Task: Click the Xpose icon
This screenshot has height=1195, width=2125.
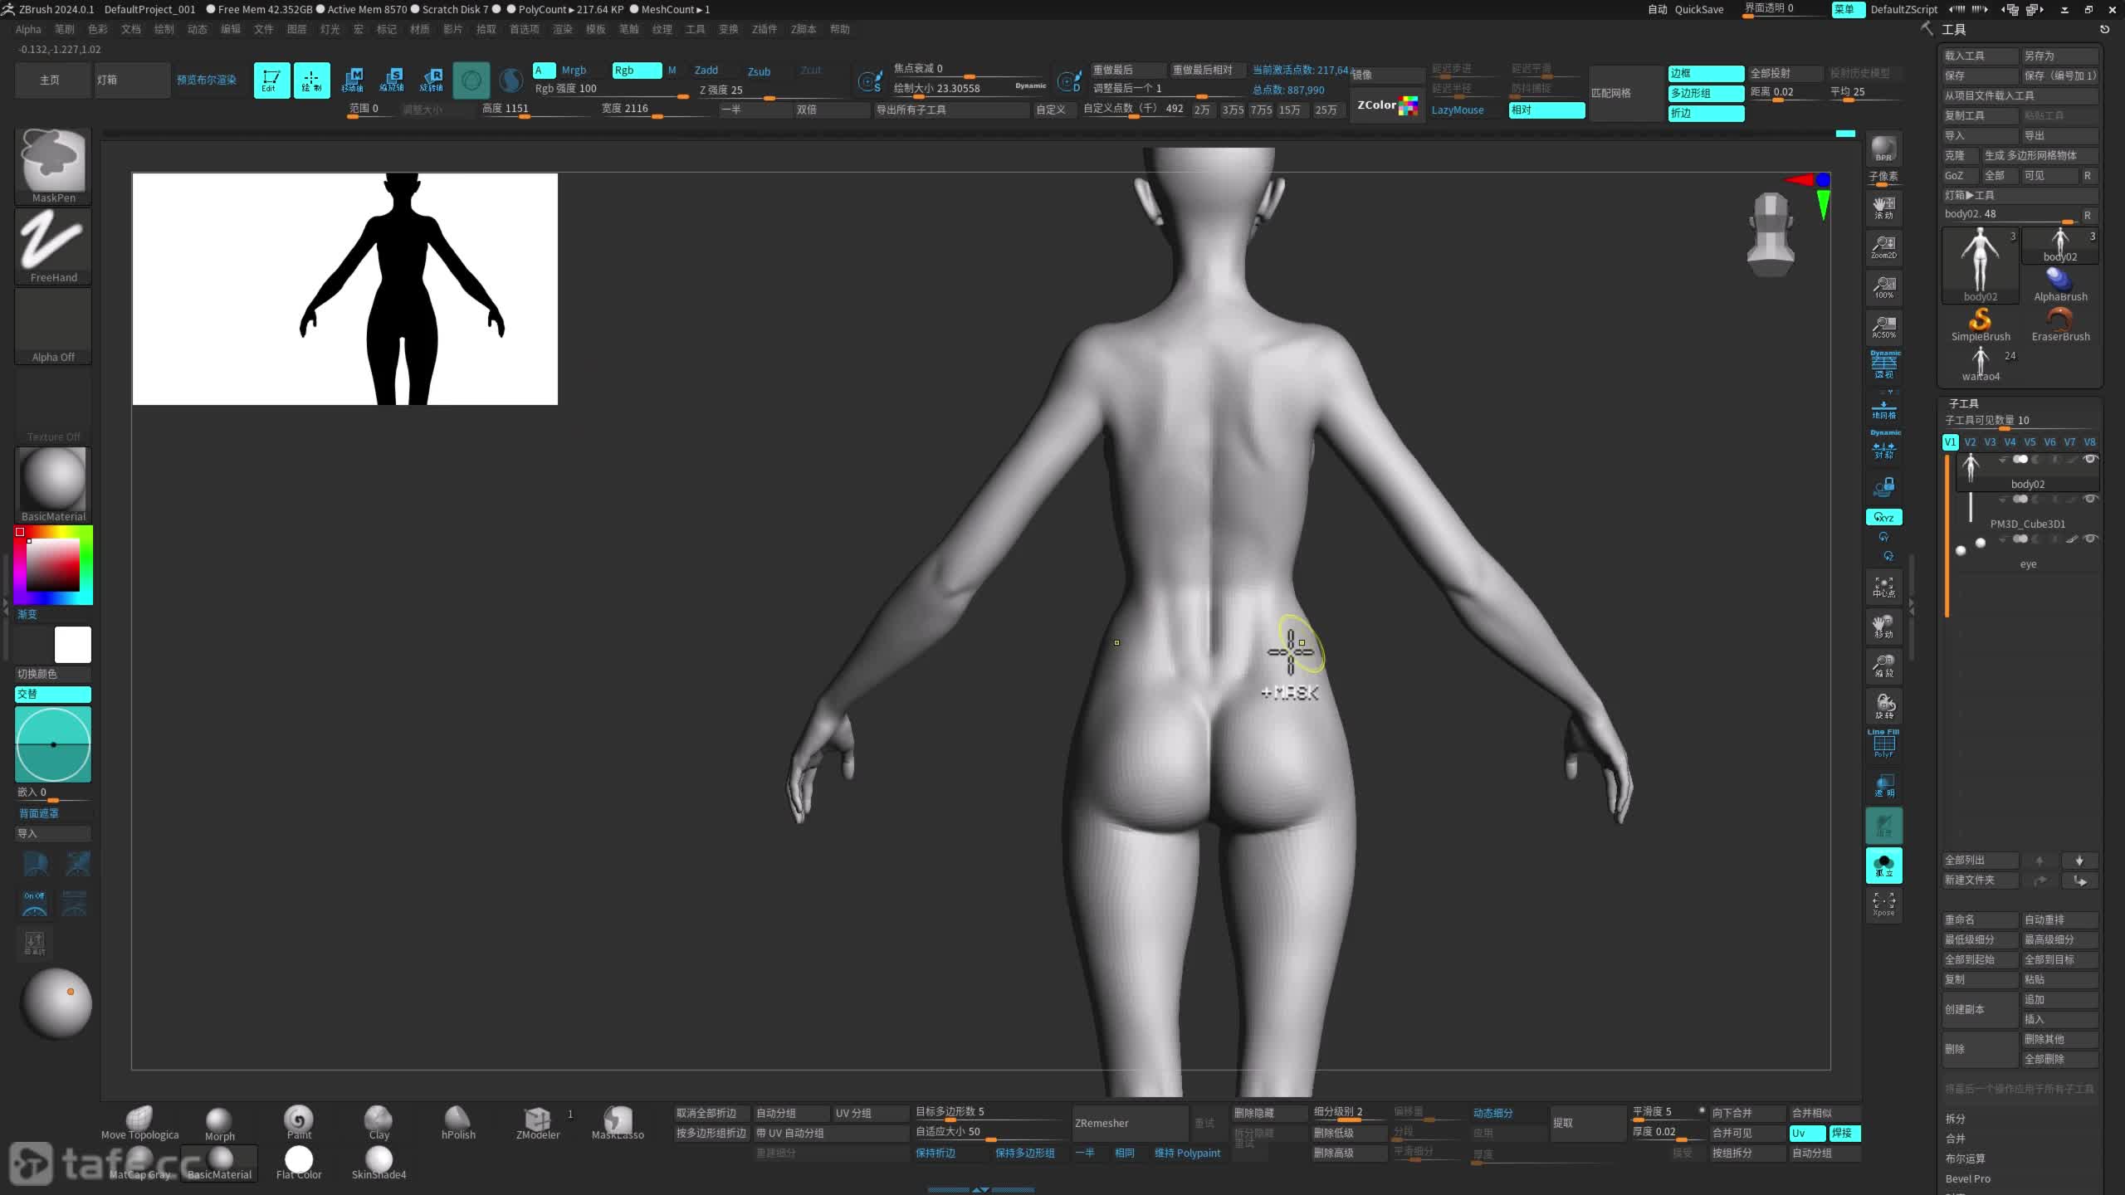Action: (1883, 905)
